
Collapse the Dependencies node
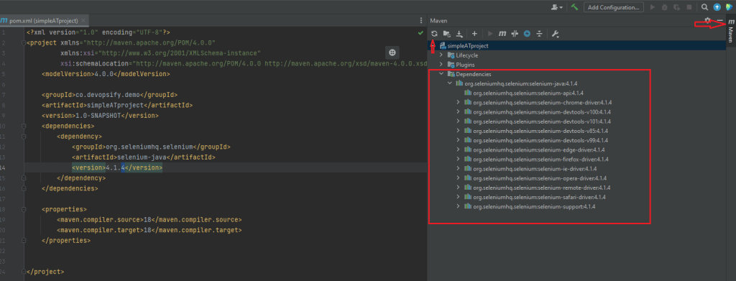coord(441,73)
